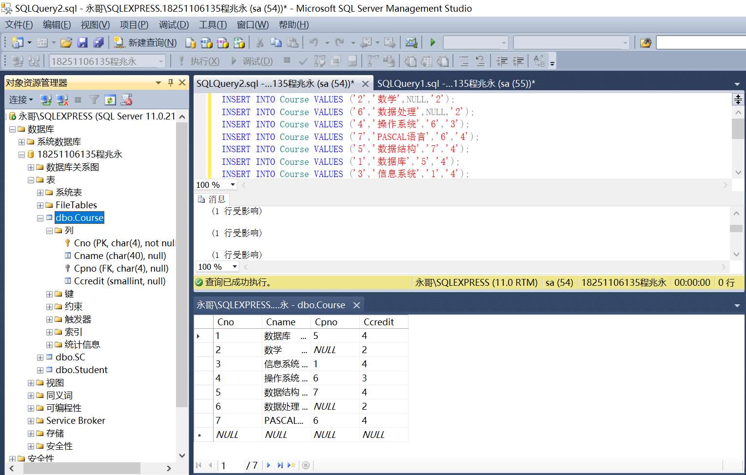746x475 pixels.
Task: Click the database engine query icon
Action: 191,43
